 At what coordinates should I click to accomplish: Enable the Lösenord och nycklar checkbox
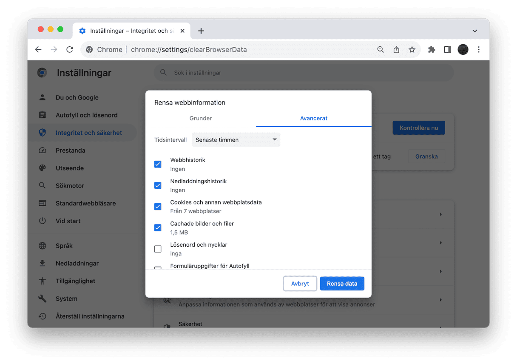pos(158,249)
